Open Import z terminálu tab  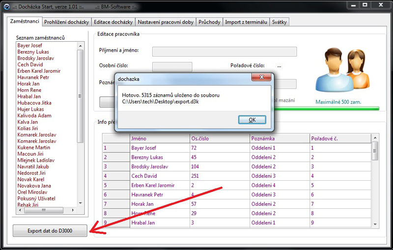(246, 22)
